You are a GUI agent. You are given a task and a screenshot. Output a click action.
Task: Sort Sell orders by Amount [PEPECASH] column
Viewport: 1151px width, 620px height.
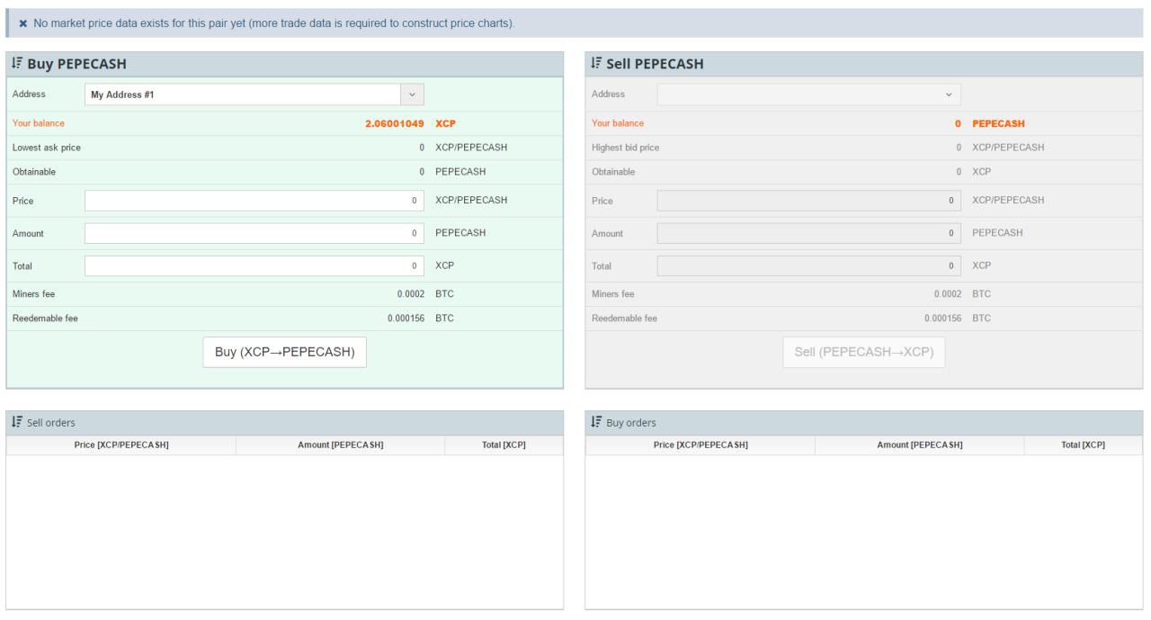(341, 445)
